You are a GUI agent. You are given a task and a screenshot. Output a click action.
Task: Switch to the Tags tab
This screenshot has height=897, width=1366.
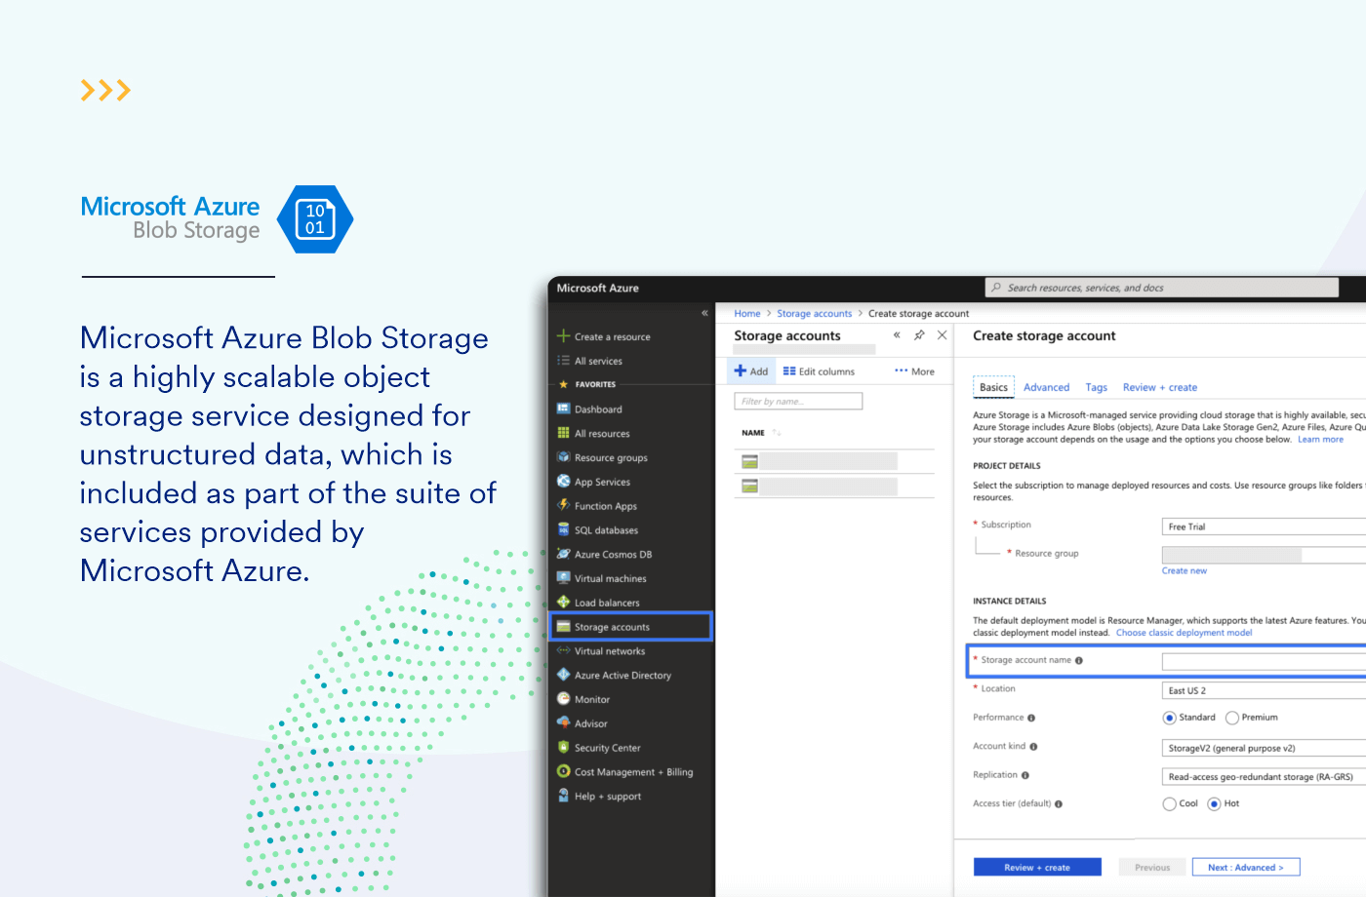coord(1097,387)
